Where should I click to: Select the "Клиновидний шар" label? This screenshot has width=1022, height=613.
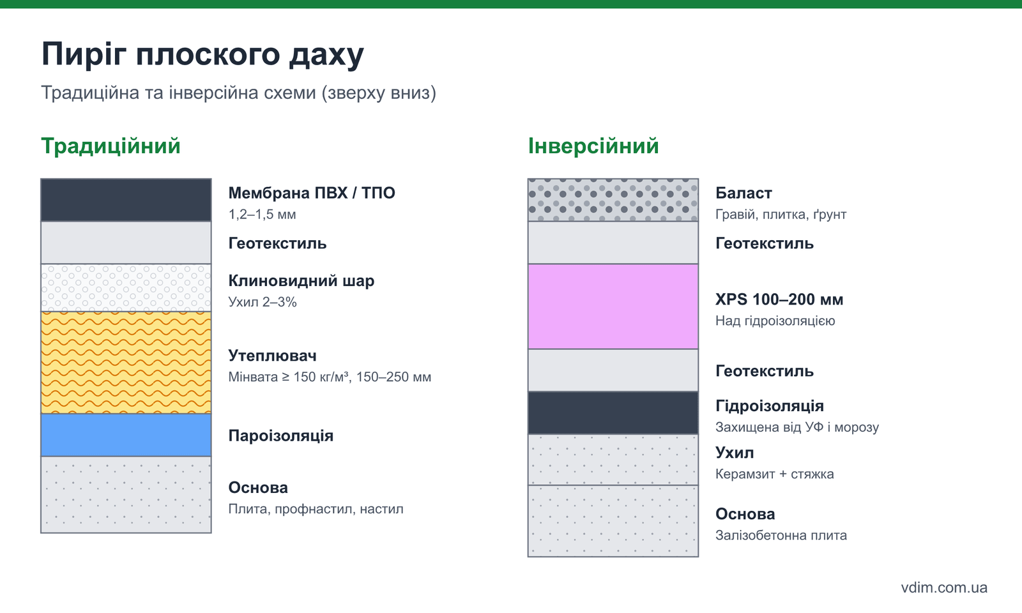pyautogui.click(x=301, y=281)
